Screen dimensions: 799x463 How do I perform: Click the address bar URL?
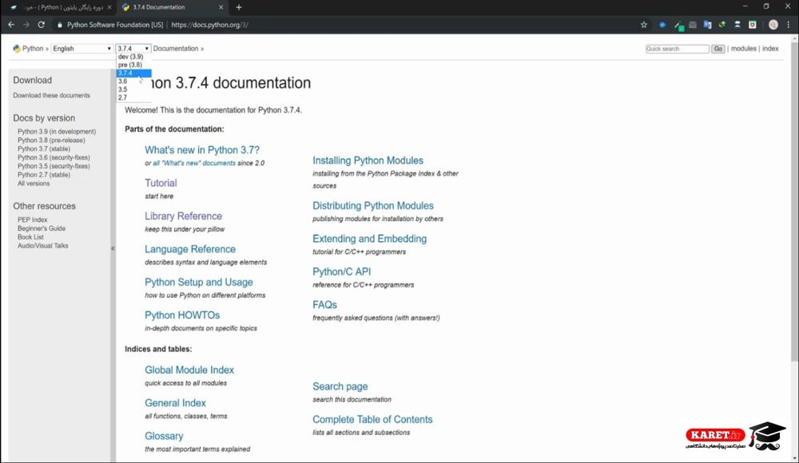209,25
